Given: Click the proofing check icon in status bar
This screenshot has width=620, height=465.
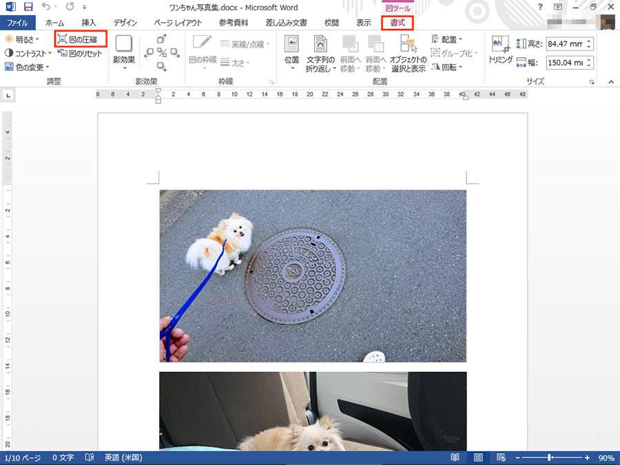Looking at the screenshot, I should 90,458.
